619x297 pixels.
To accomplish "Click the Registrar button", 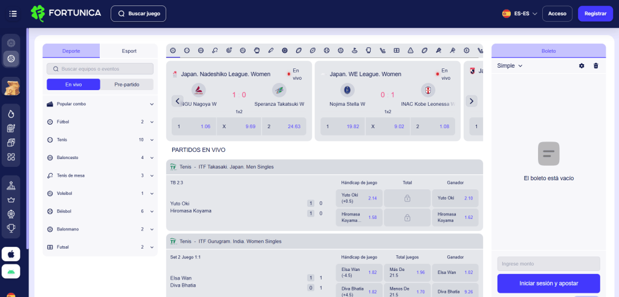I will tap(595, 13).
